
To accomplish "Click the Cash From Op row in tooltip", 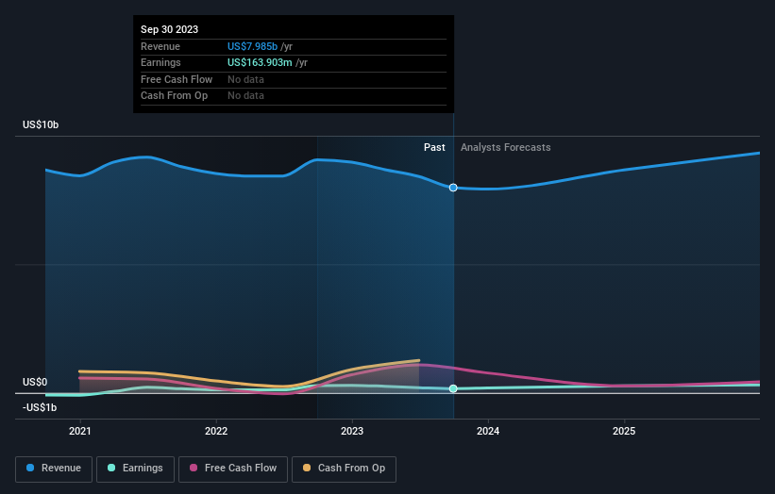I will point(294,96).
